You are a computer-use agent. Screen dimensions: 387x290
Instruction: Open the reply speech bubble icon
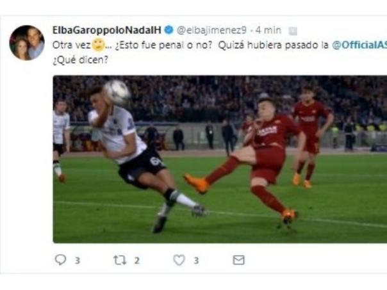pos(60,260)
